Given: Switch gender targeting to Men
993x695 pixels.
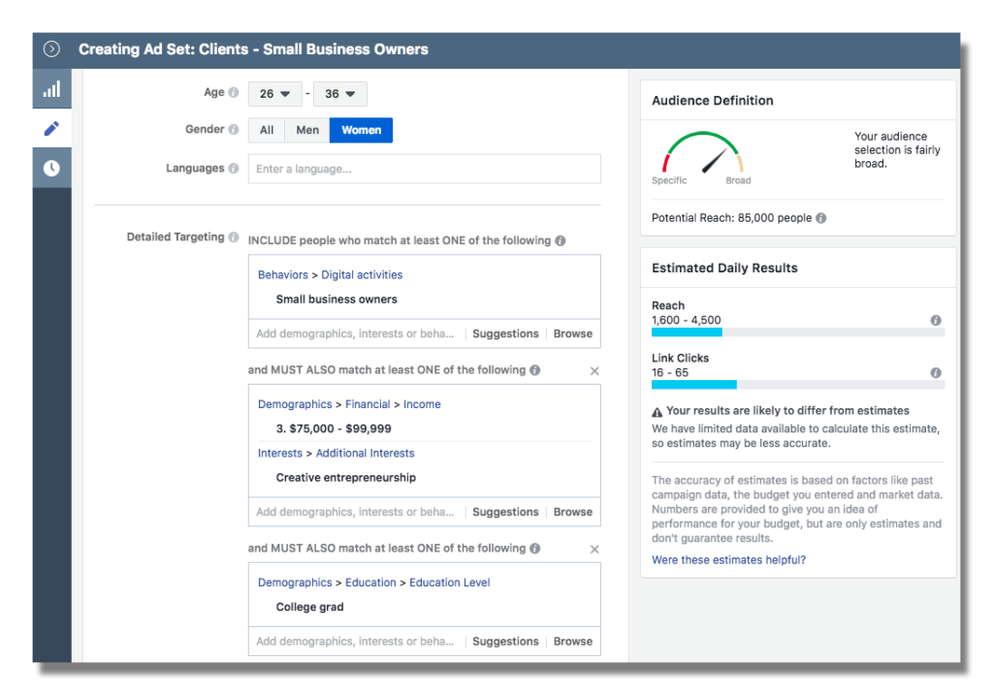Looking at the screenshot, I should coord(306,129).
